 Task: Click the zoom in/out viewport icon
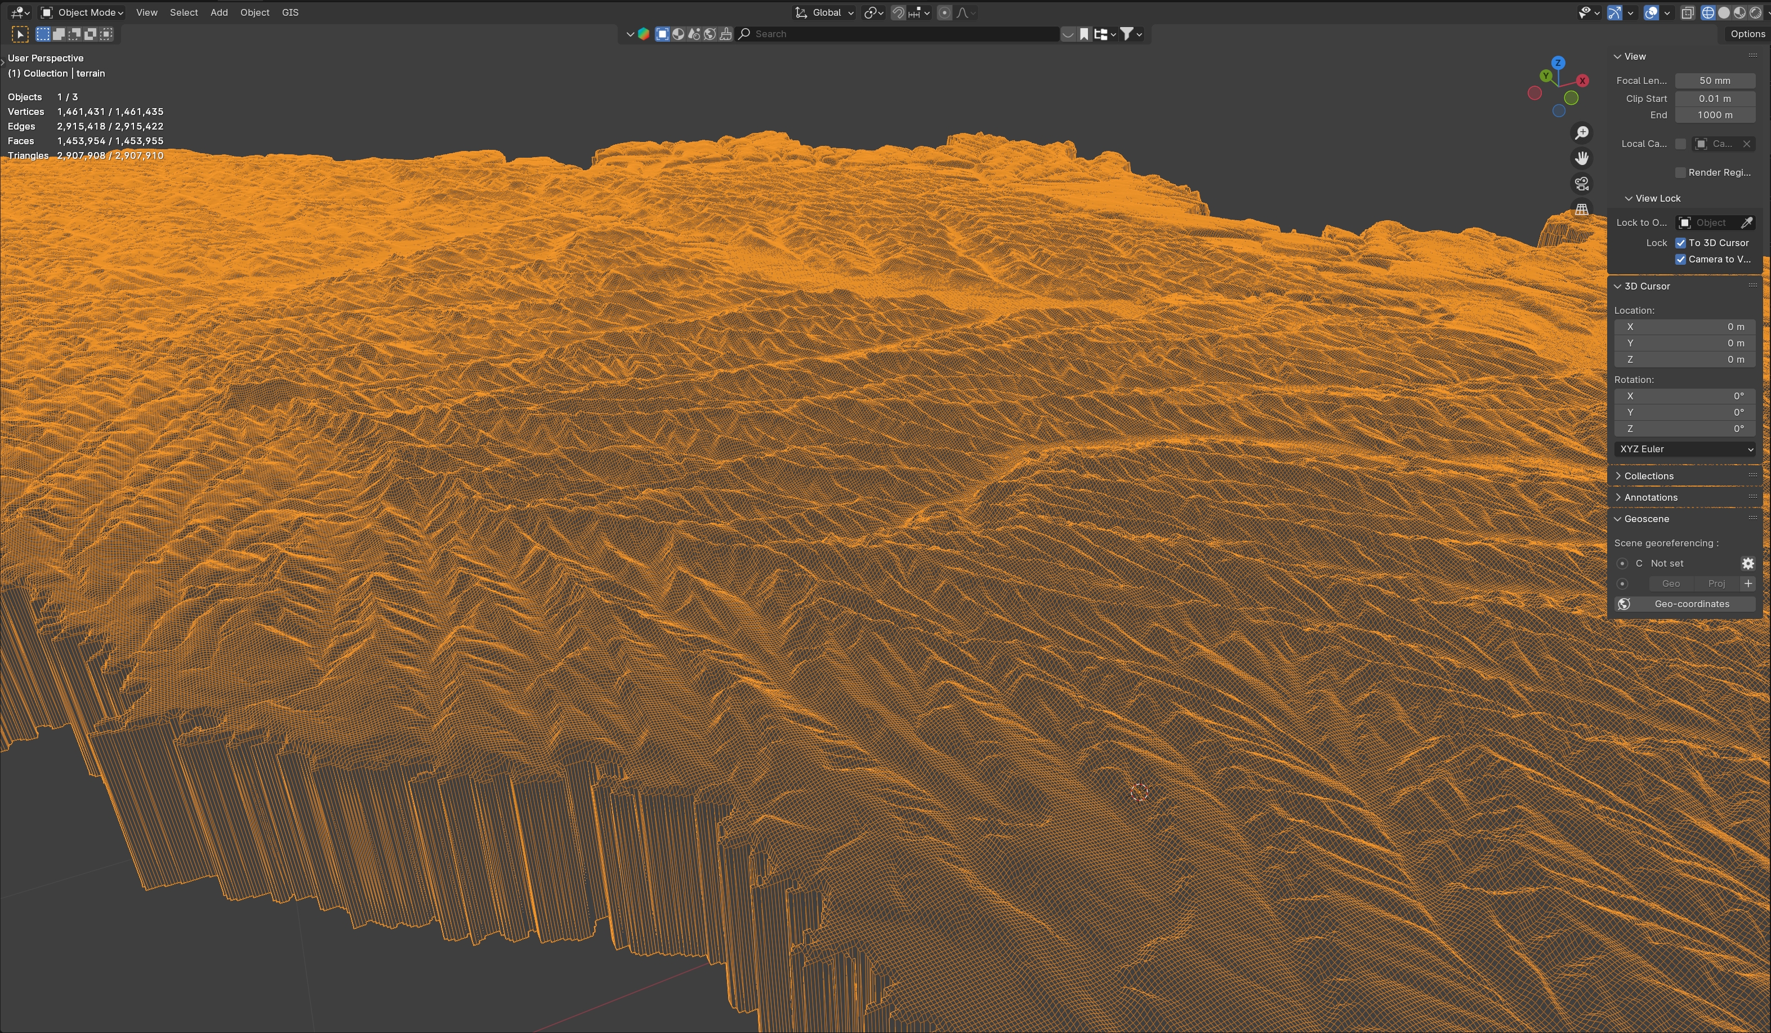coord(1581,133)
